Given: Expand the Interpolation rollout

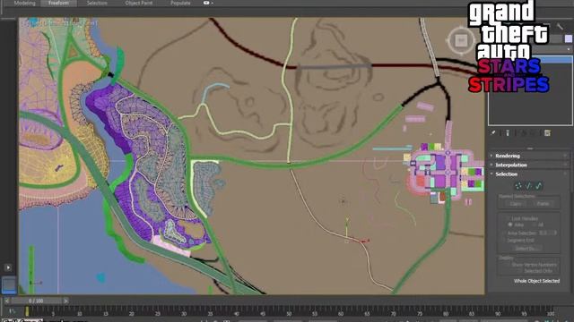Looking at the screenshot, I should click(511, 165).
